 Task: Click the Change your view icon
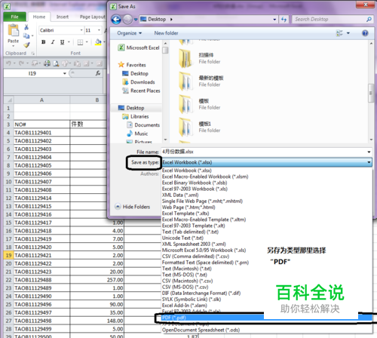coord(339,33)
